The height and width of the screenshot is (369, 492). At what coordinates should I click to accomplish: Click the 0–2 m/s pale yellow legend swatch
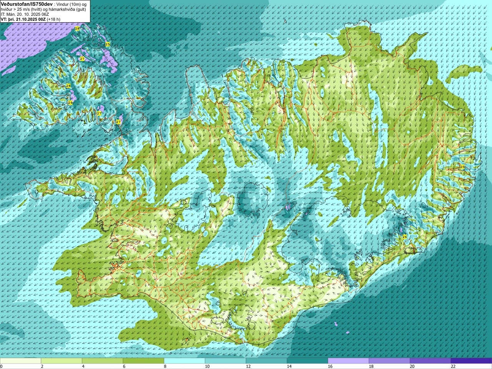click(x=20, y=361)
